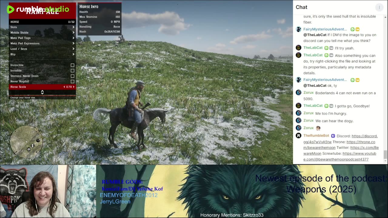
Task: Click TheRumbleBot's avatar icon
Action: (298, 136)
